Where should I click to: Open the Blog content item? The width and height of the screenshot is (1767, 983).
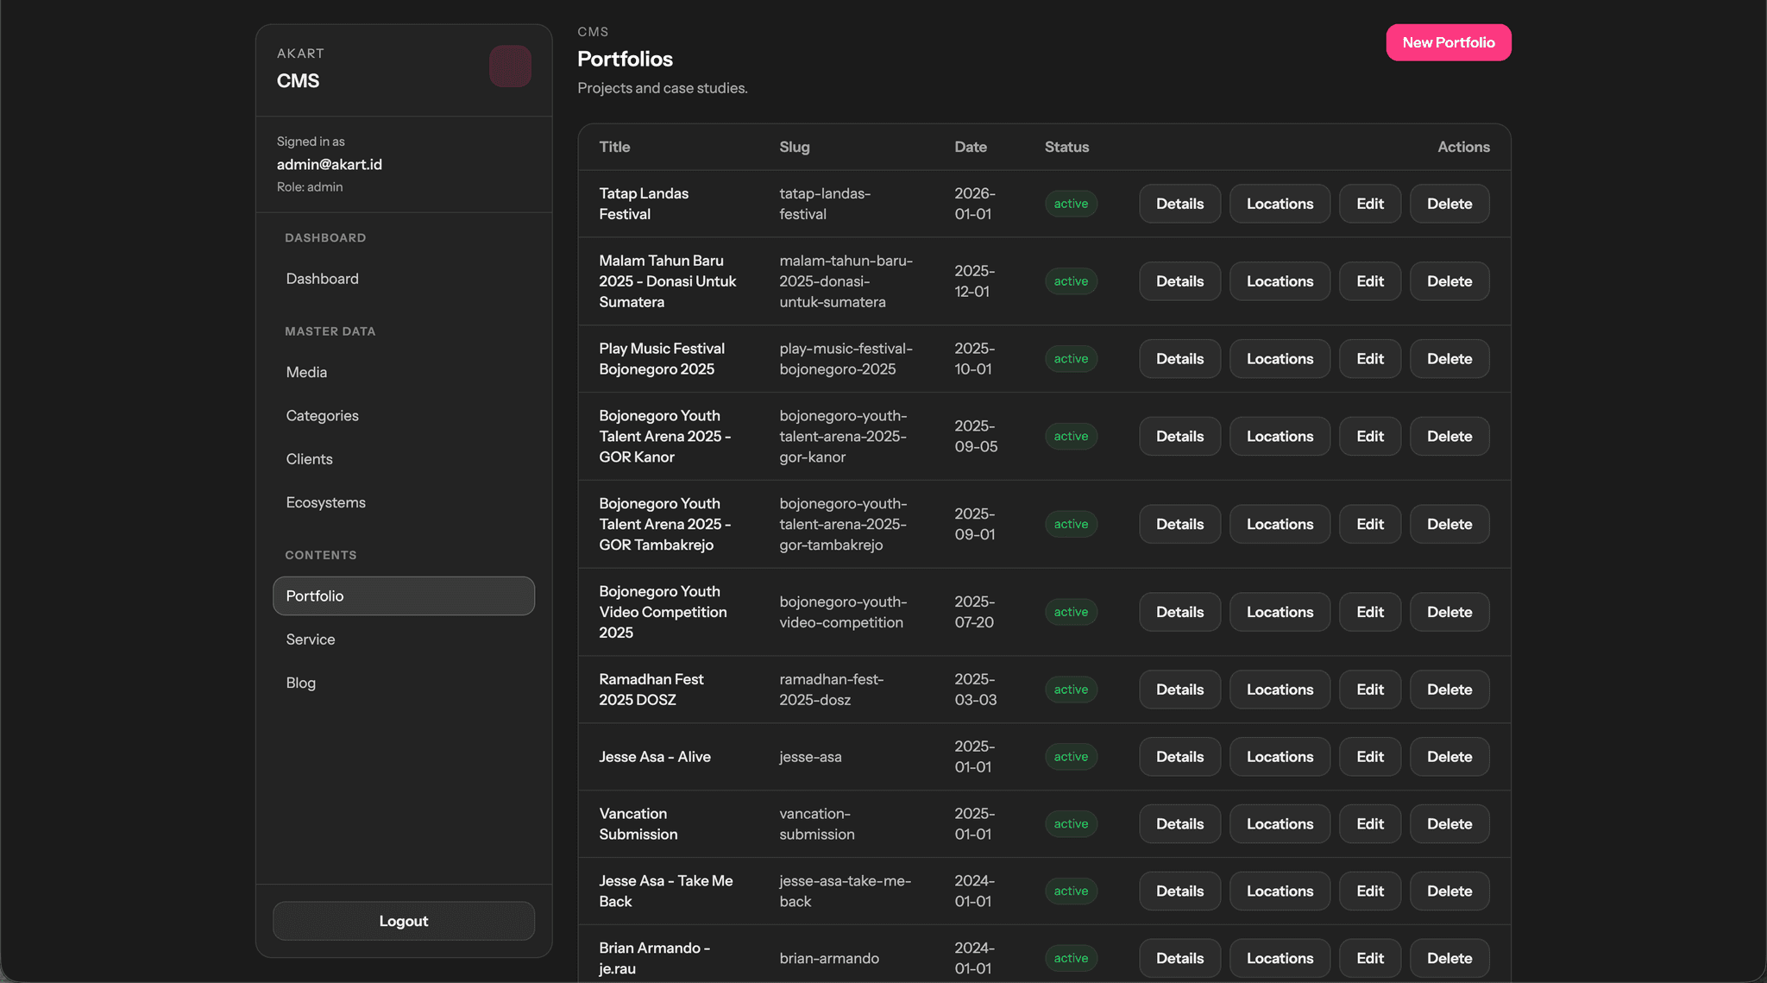[x=300, y=683]
